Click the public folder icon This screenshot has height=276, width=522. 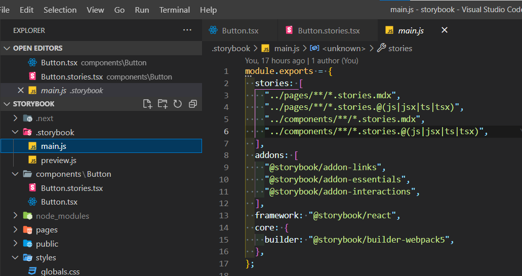click(x=28, y=244)
